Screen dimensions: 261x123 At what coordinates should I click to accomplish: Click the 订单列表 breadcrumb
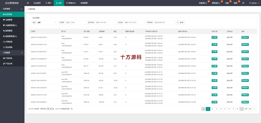click(32, 9)
